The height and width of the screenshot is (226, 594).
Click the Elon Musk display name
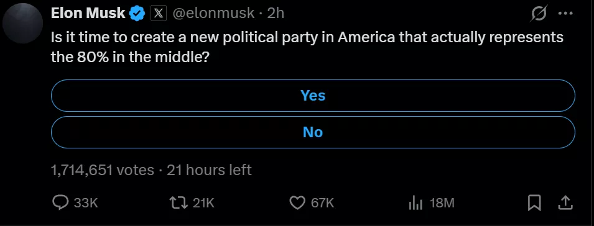pos(88,14)
